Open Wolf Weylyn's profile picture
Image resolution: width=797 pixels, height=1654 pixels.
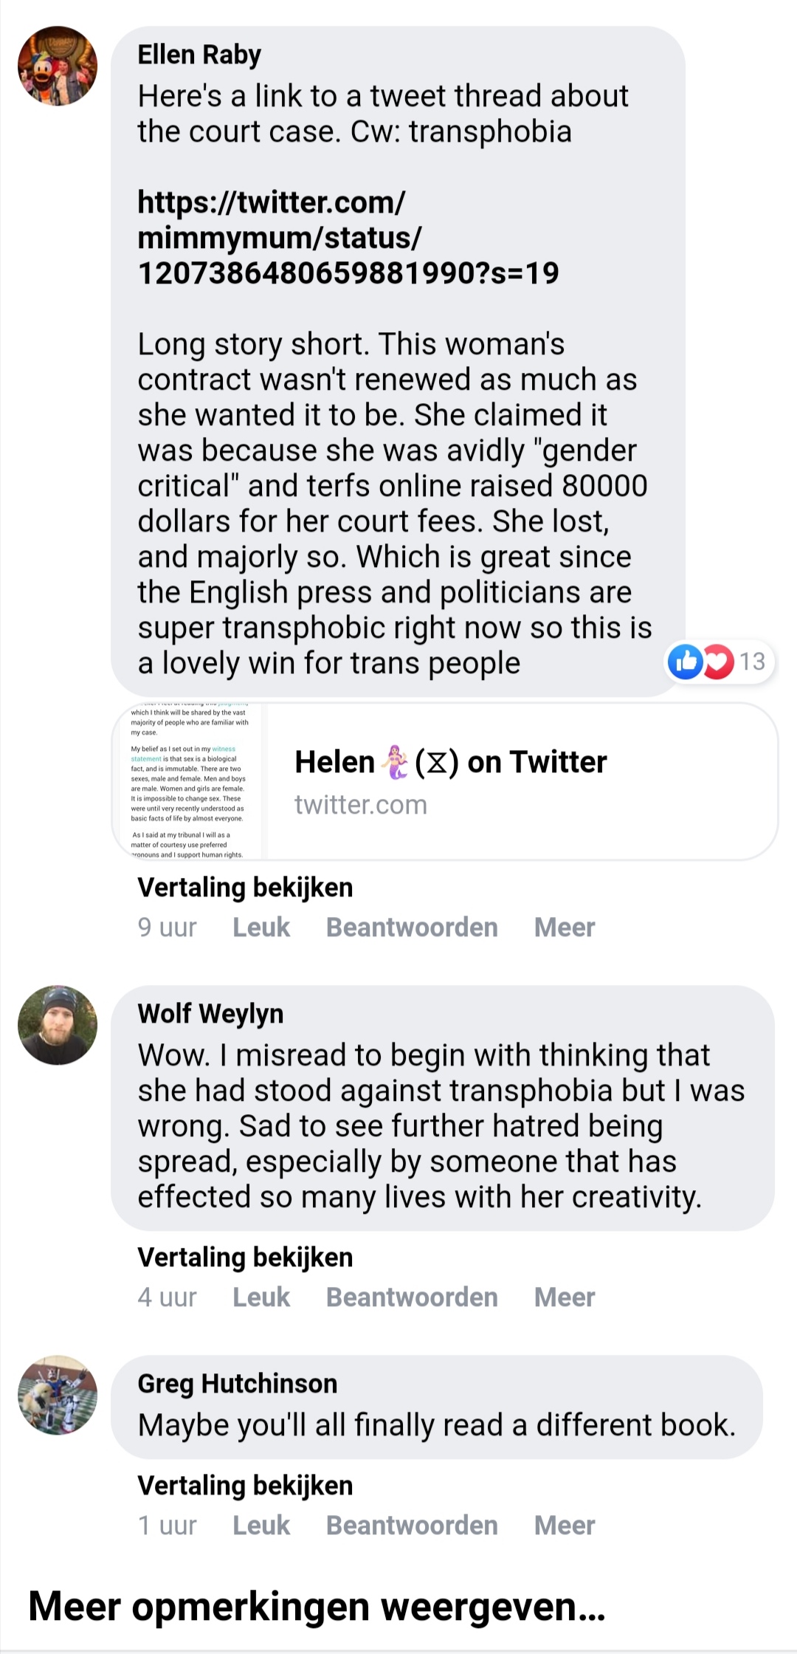point(58,1025)
